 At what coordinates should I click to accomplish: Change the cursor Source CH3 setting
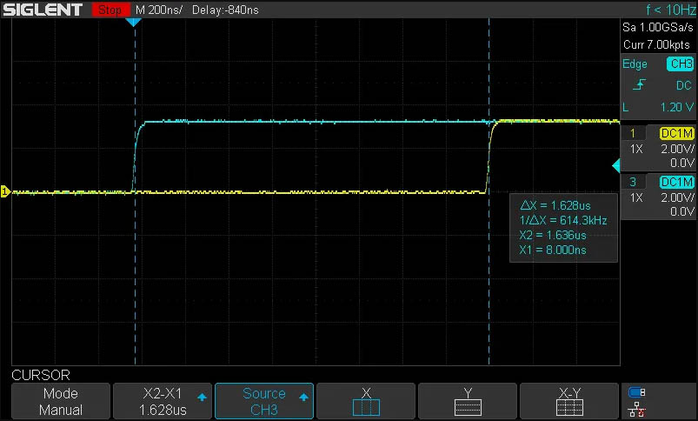tap(264, 401)
